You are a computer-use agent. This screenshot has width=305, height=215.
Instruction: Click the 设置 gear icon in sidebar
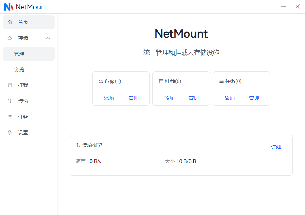(10, 133)
